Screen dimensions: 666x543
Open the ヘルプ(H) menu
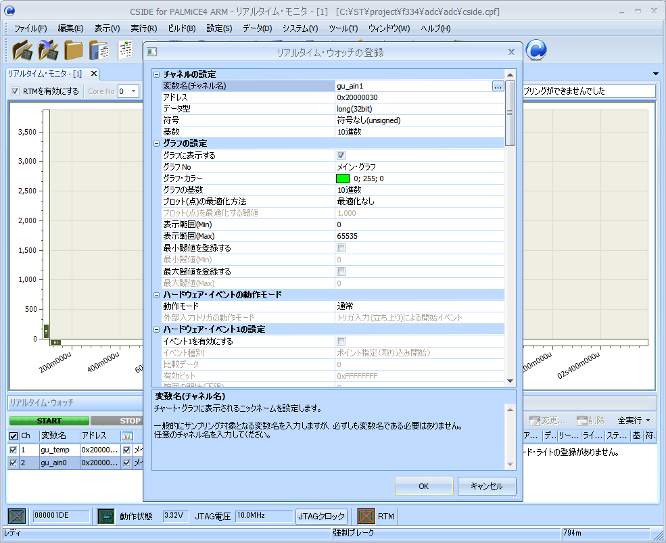point(435,28)
